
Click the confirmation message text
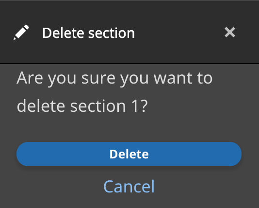114,92
